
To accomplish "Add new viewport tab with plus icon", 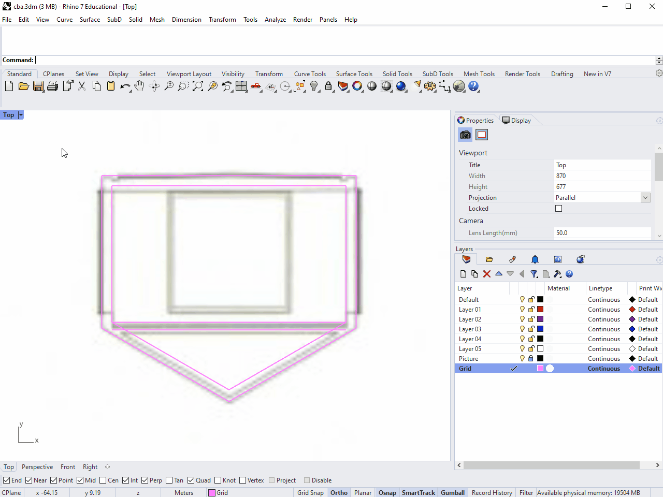I will click(x=107, y=467).
